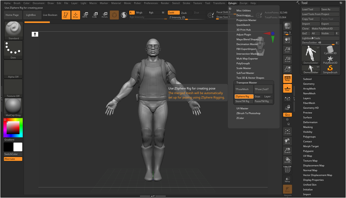Toggle XYZ rotation mode
346x198 pixels.
coord(287,115)
